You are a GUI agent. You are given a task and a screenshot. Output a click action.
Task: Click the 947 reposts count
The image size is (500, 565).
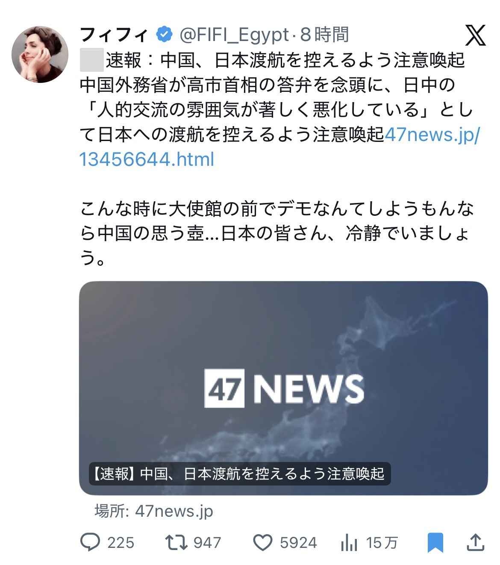[207, 543]
